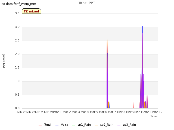This screenshot has width=174, height=130.
Task: Click the 0.0 y-axis tick label
Action: [17, 108]
